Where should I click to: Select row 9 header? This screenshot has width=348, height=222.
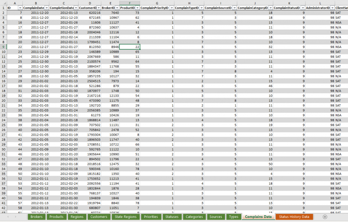(3, 47)
